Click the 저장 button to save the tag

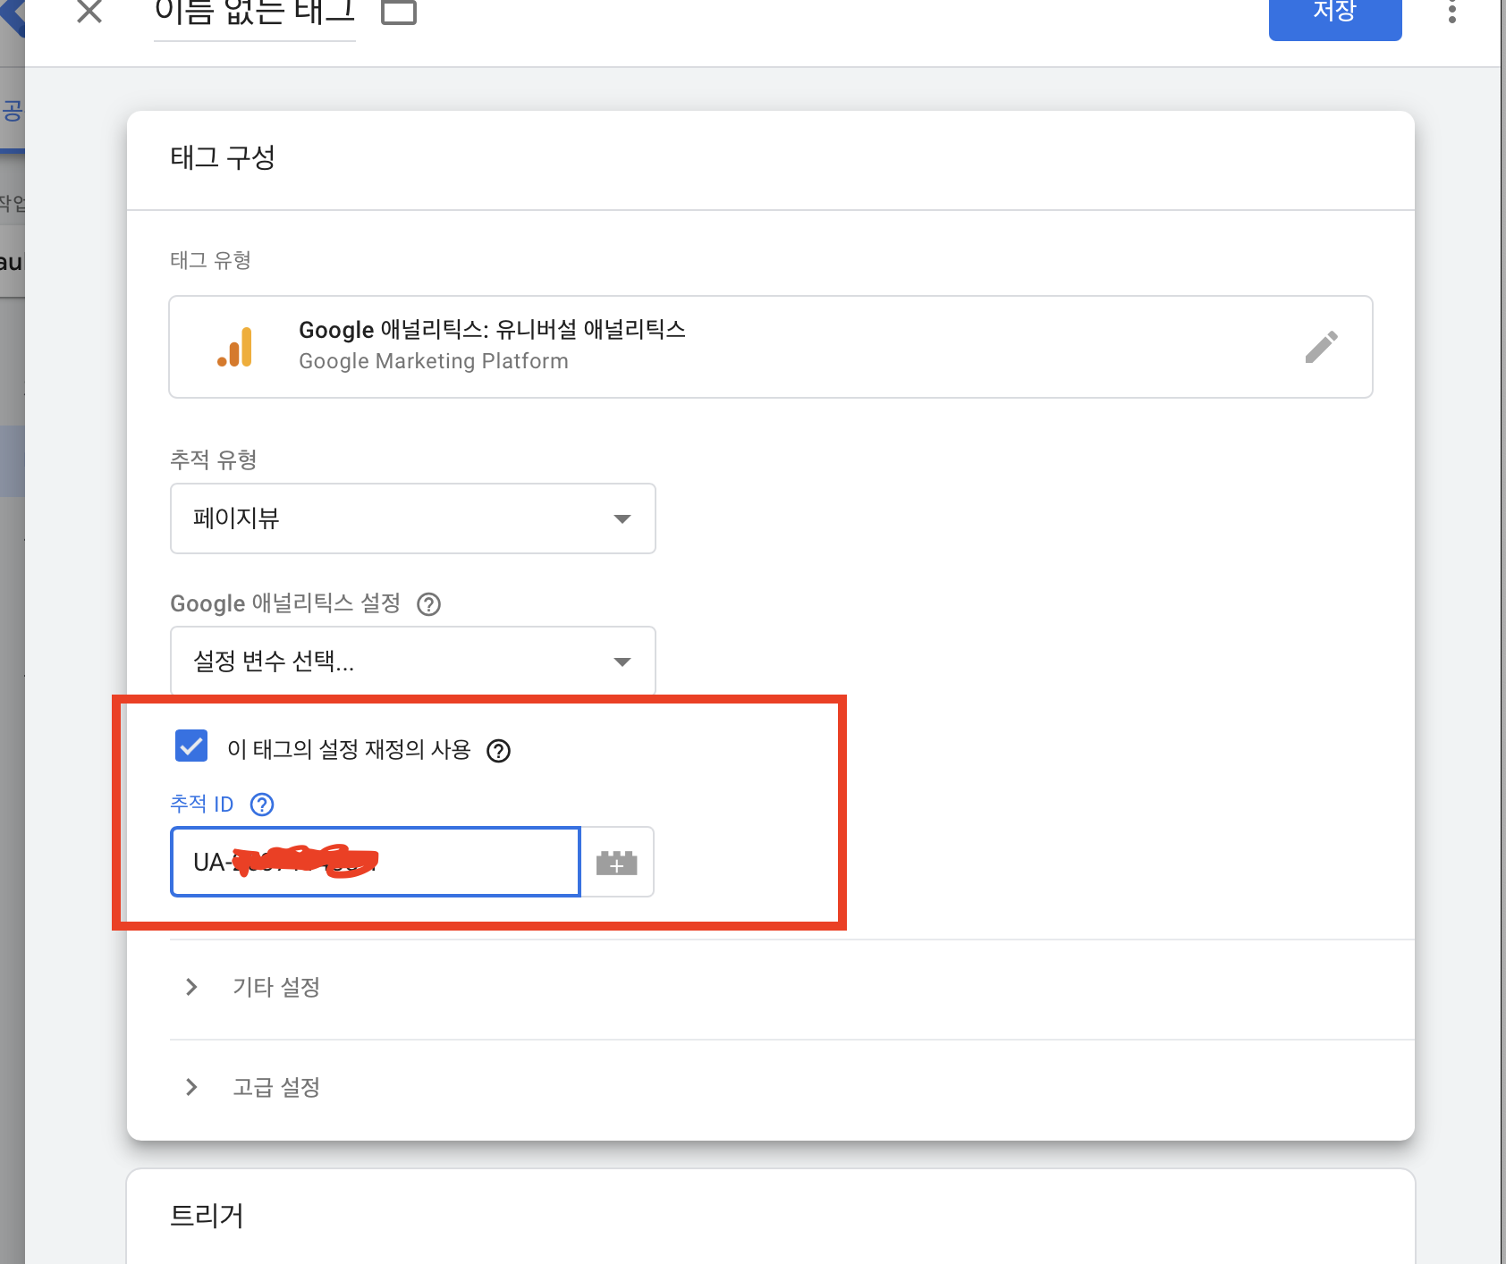coord(1334,11)
